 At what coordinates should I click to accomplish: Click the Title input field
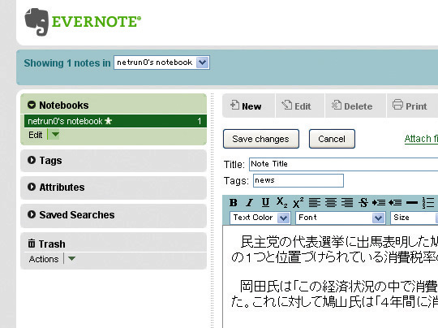(344, 164)
